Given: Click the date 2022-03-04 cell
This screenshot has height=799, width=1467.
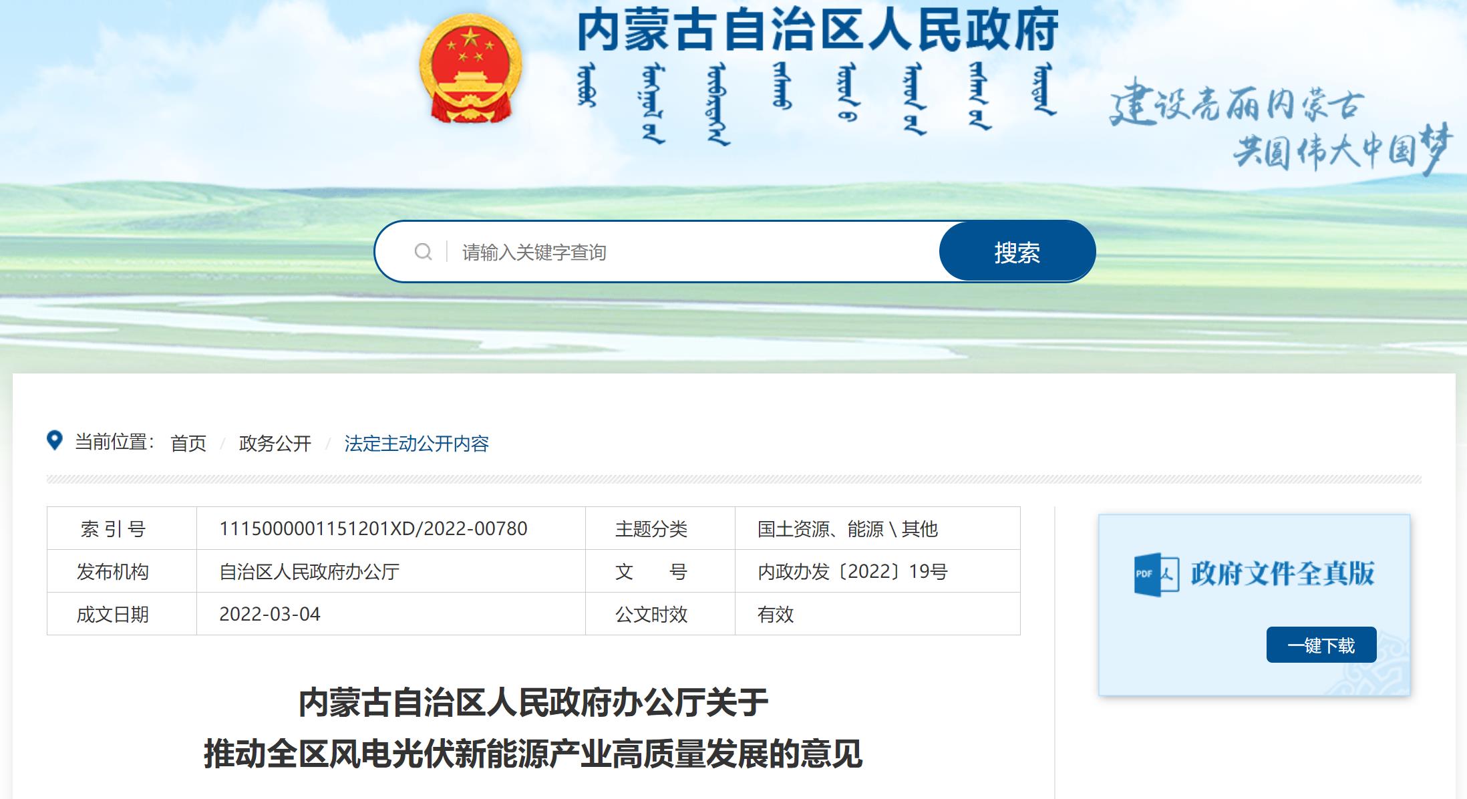Looking at the screenshot, I should pyautogui.click(x=269, y=615).
